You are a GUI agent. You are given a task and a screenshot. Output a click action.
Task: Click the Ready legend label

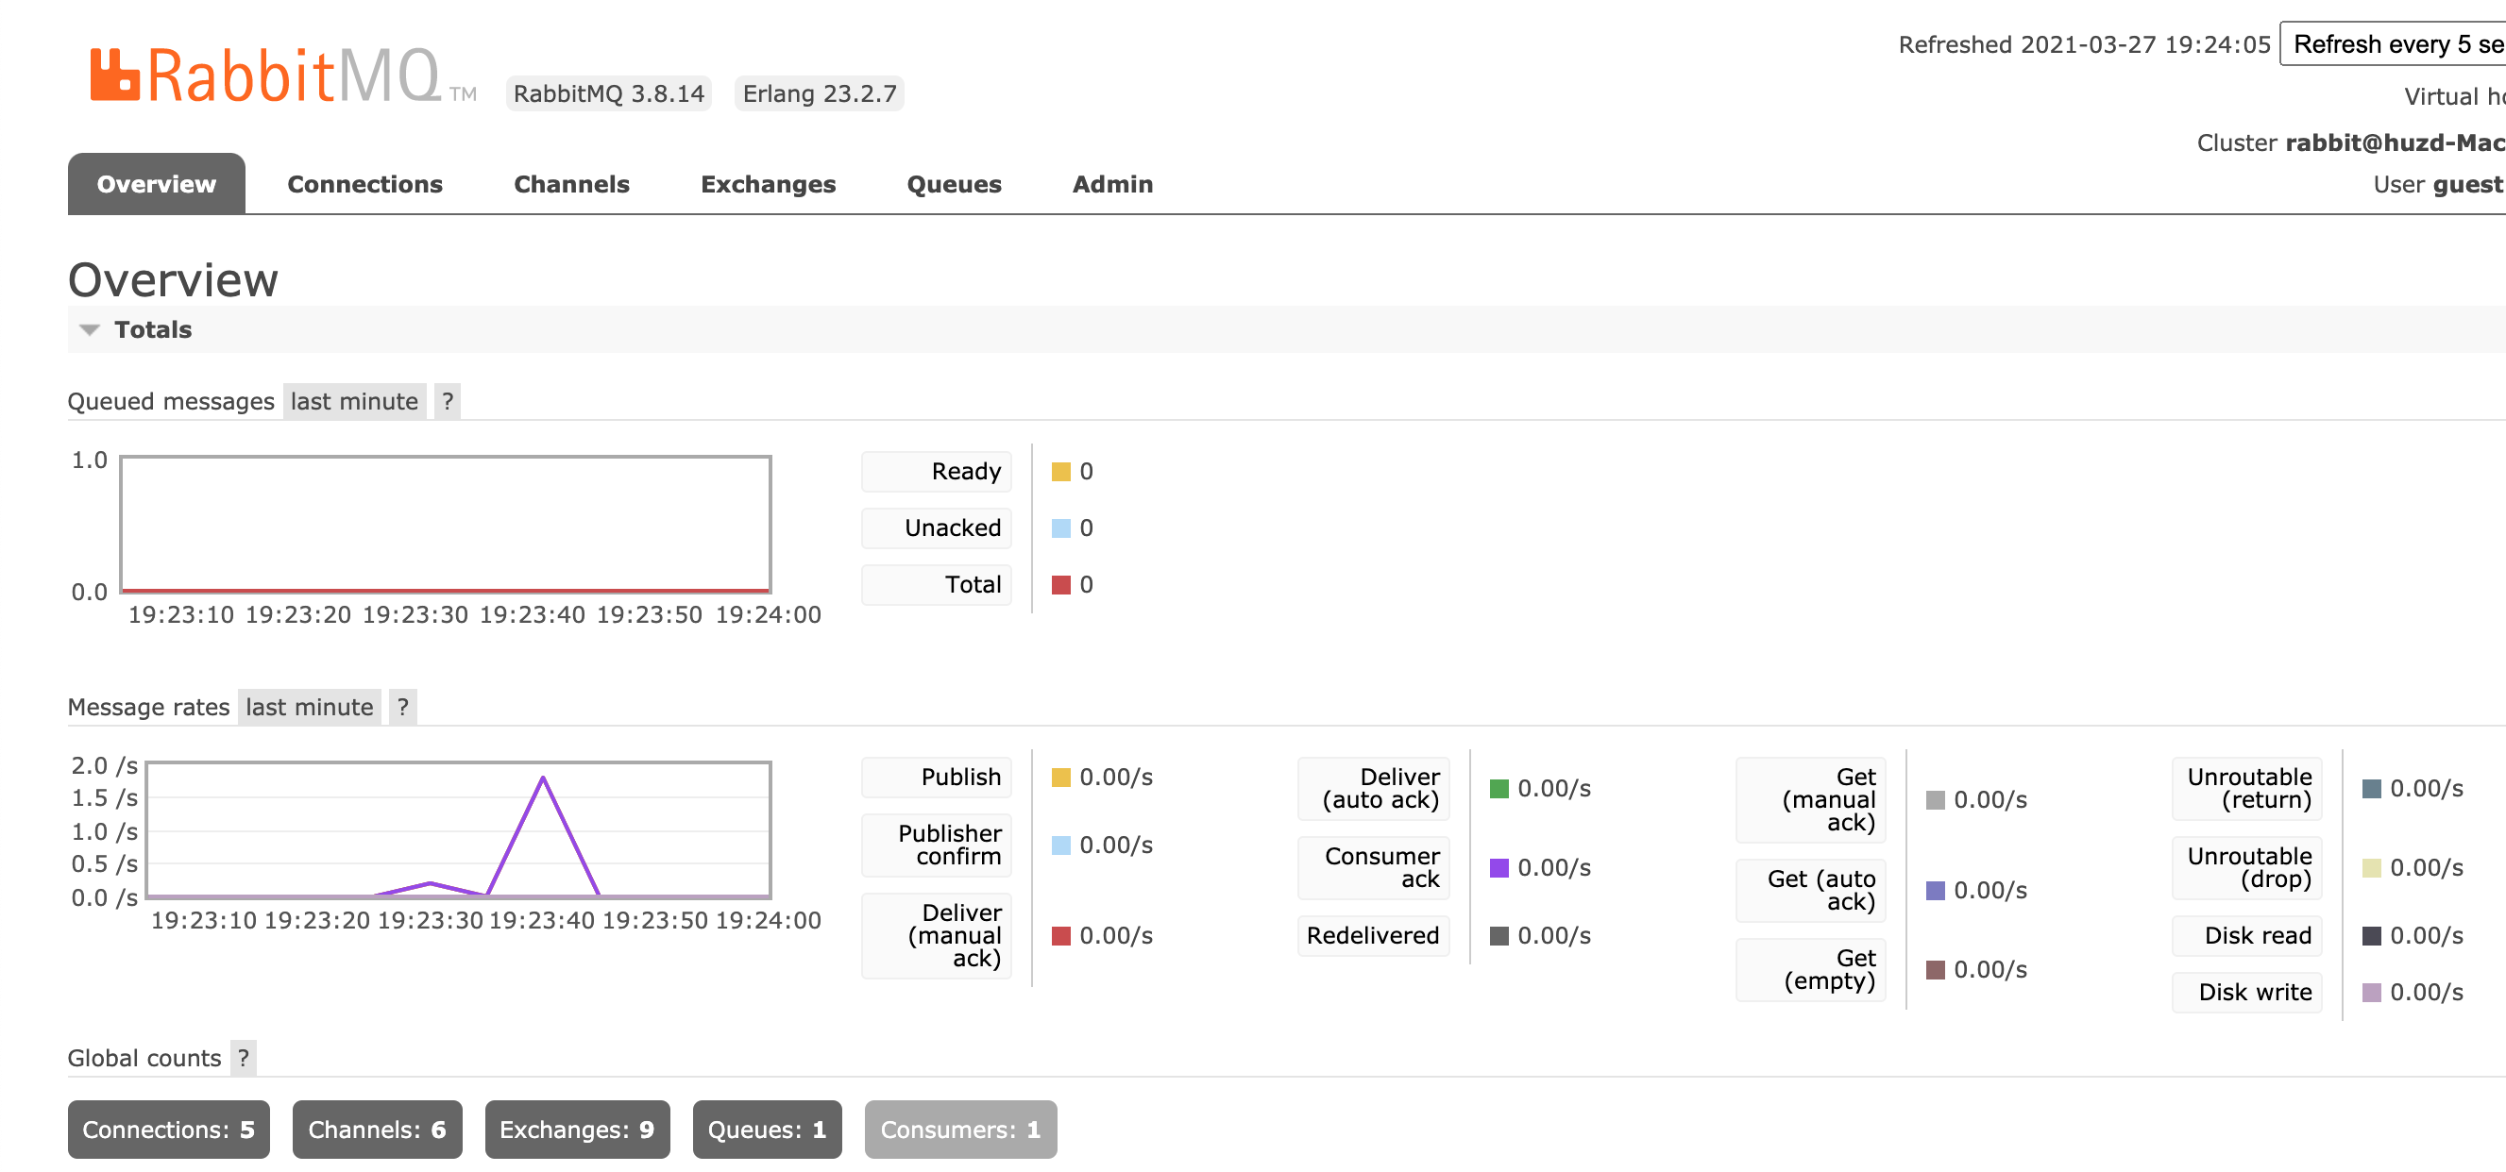click(x=937, y=472)
